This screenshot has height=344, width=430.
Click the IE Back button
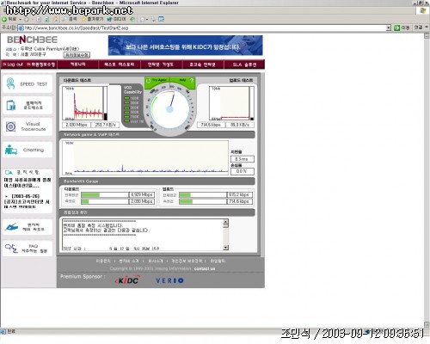point(9,19)
